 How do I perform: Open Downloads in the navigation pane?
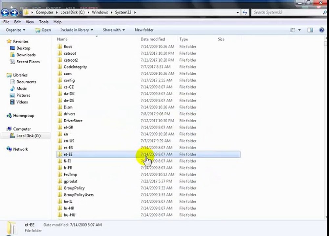(26, 55)
